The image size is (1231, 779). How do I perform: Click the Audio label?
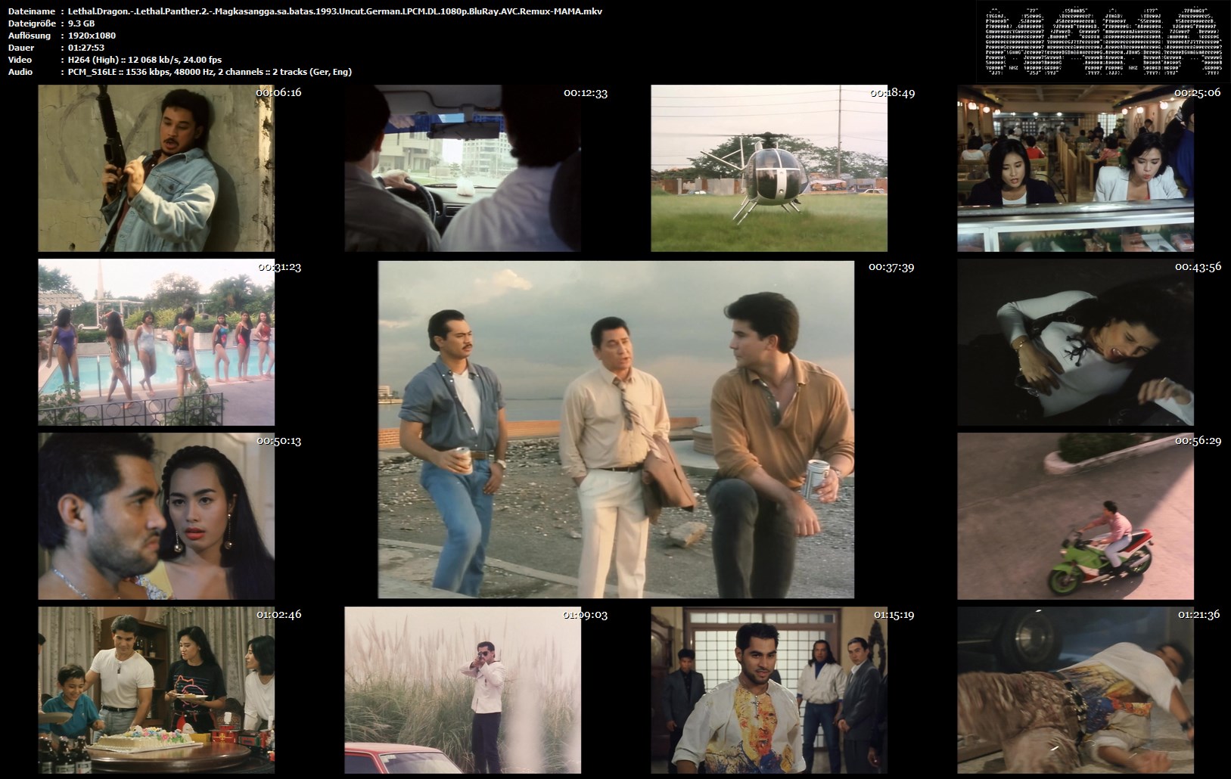(x=20, y=72)
